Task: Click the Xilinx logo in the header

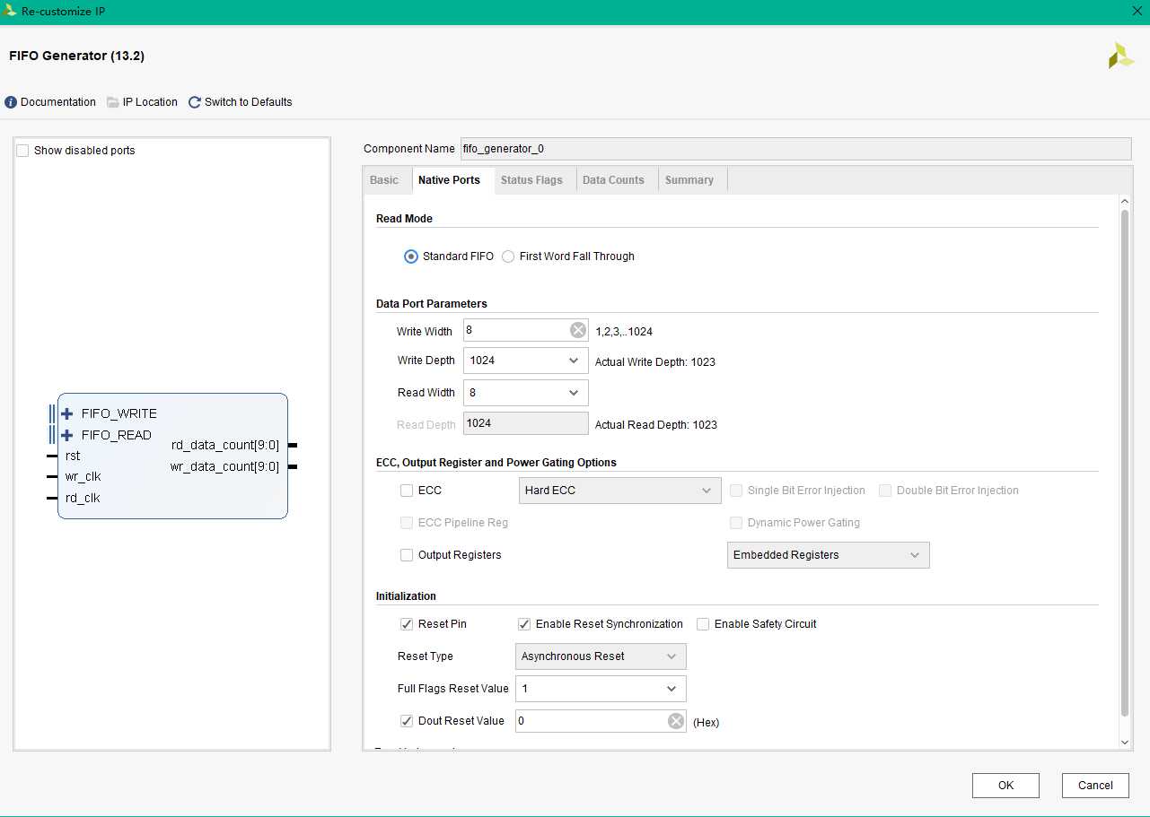Action: tap(1120, 56)
